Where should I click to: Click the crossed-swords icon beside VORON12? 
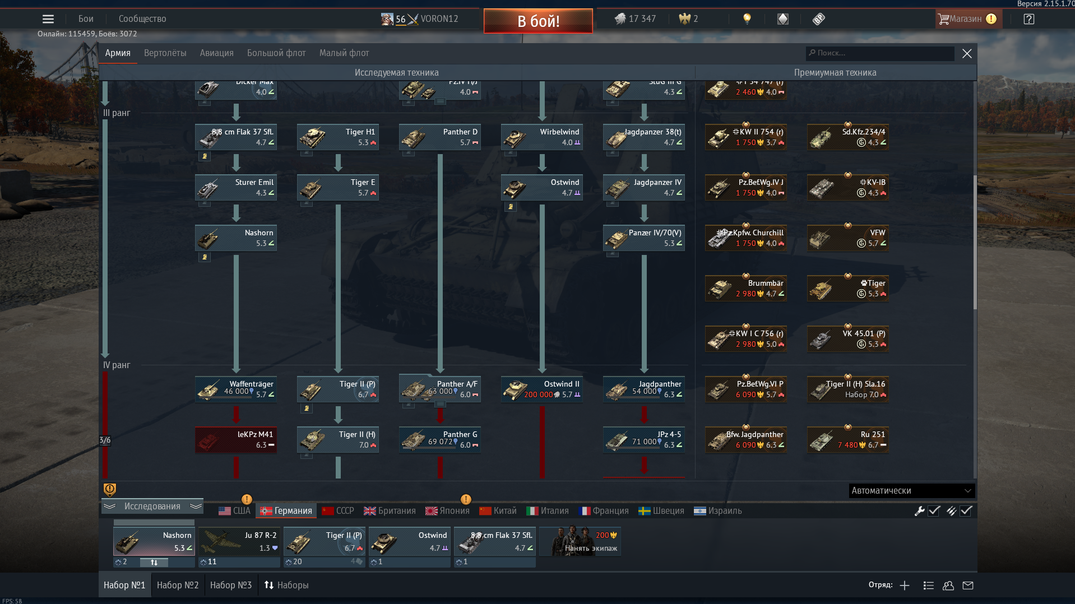click(413, 19)
